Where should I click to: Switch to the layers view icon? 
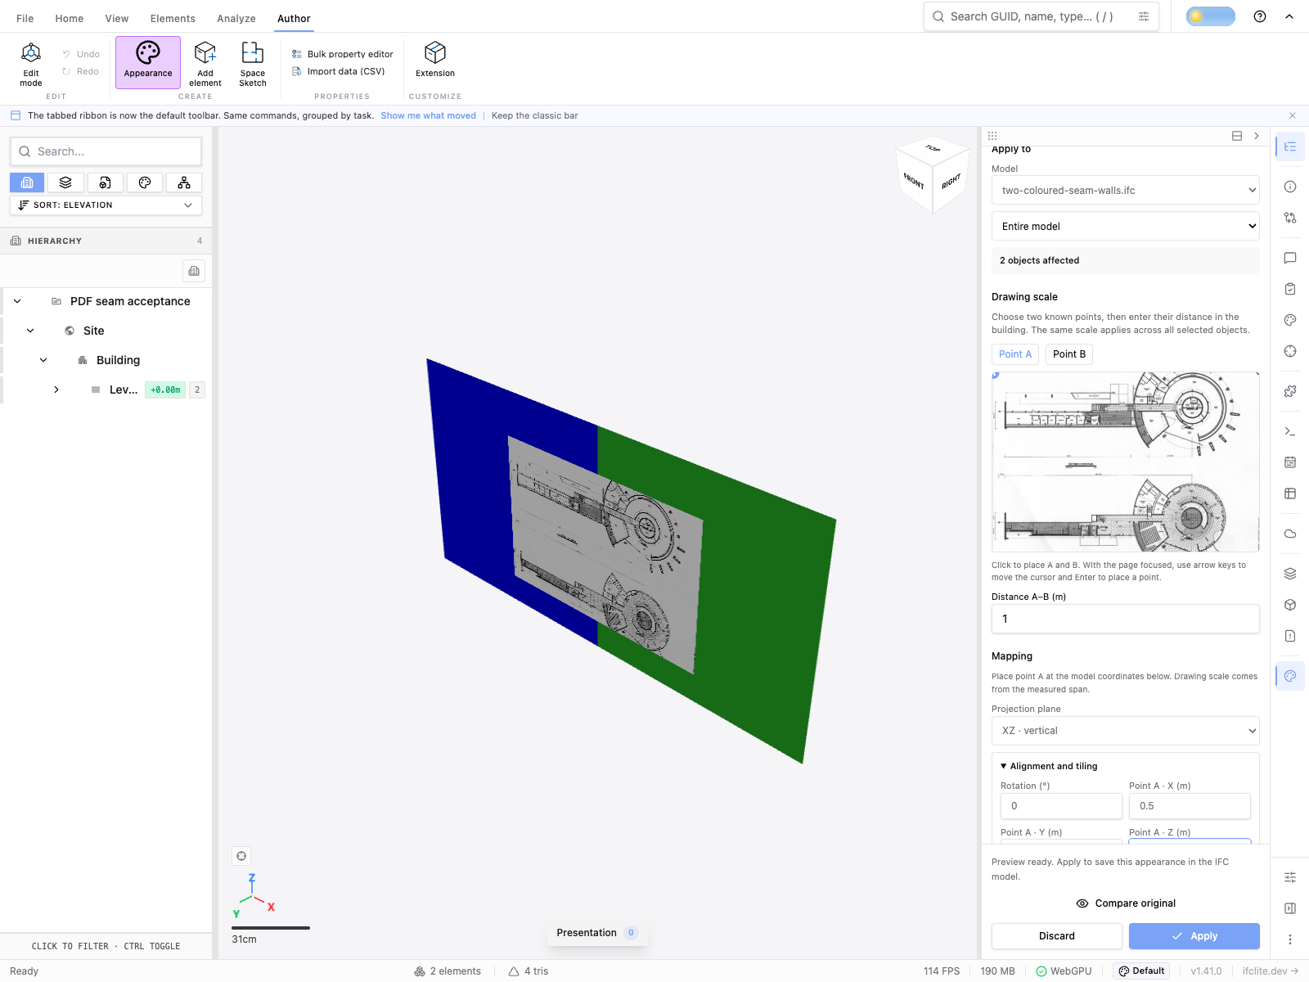point(65,182)
